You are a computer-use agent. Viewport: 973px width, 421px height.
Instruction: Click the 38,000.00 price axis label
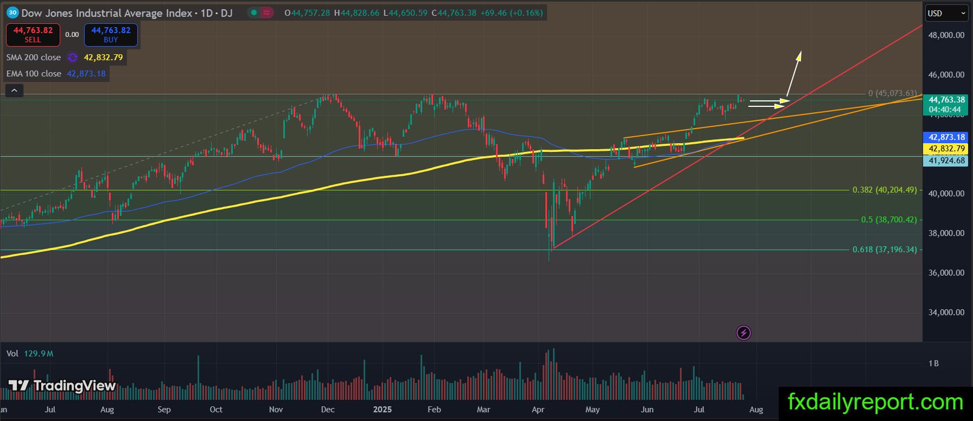tap(946, 233)
